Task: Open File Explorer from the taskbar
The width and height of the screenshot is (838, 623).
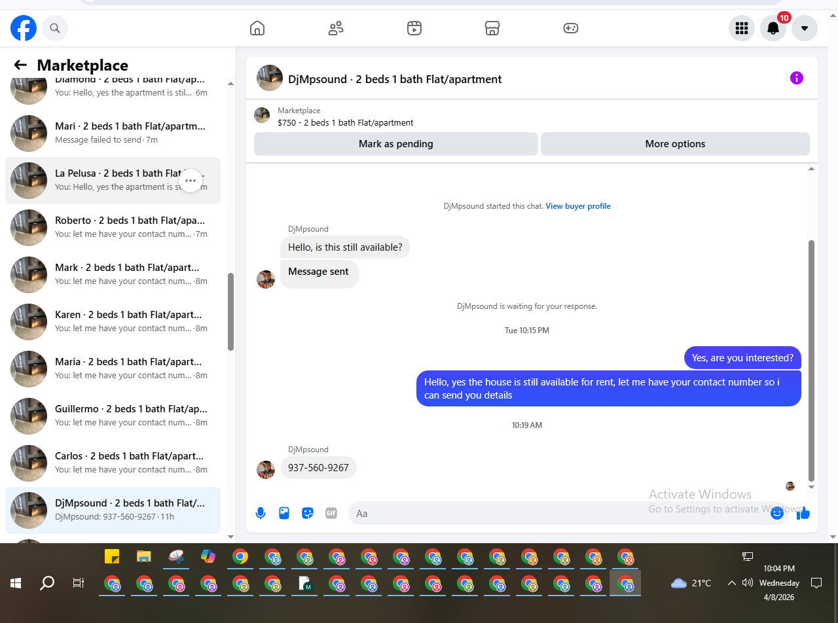Action: [x=144, y=556]
